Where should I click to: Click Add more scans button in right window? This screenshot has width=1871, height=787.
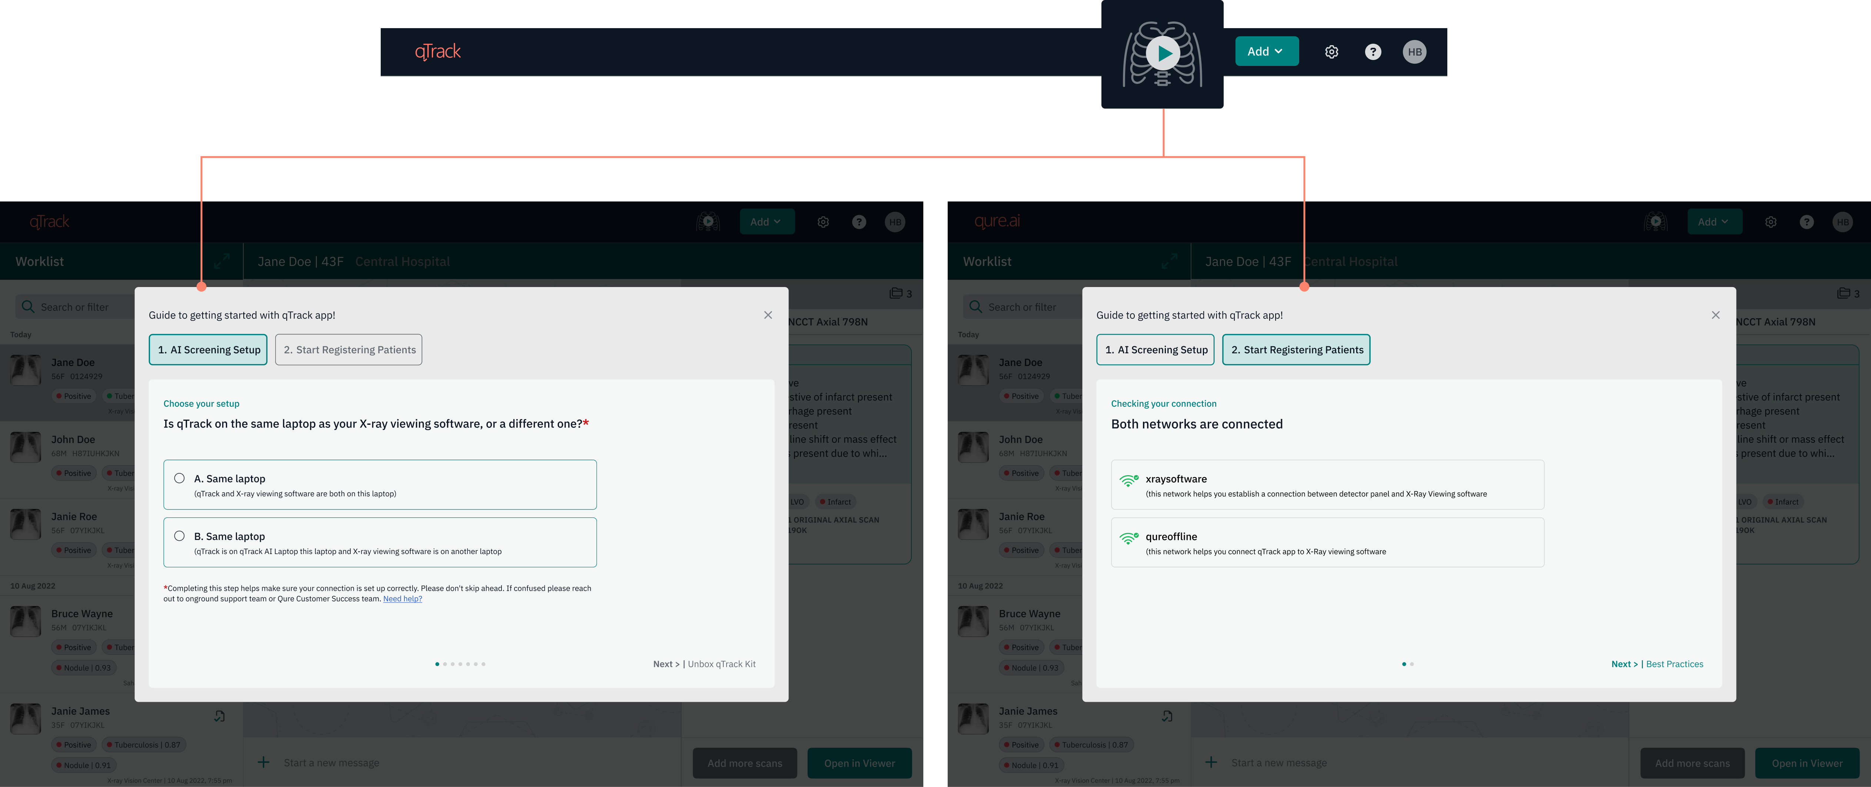click(1692, 763)
